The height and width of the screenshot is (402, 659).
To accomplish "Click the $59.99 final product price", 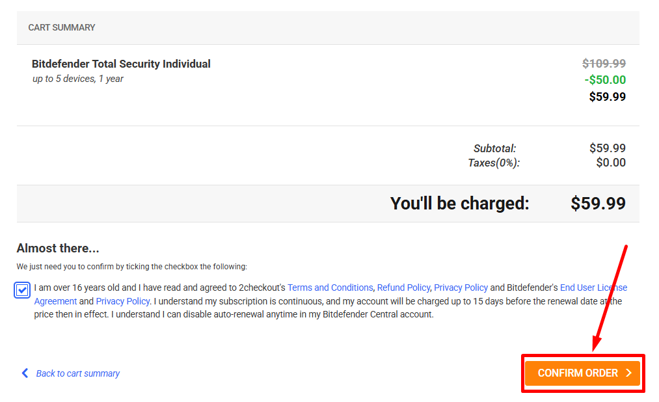I will [x=609, y=96].
